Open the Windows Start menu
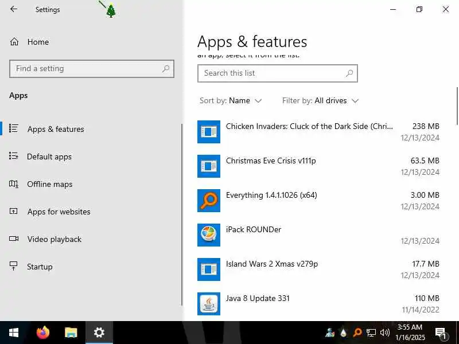The height and width of the screenshot is (344, 459). coord(13,333)
